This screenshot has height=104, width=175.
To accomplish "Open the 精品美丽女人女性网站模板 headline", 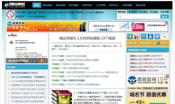I will tap(87, 38).
